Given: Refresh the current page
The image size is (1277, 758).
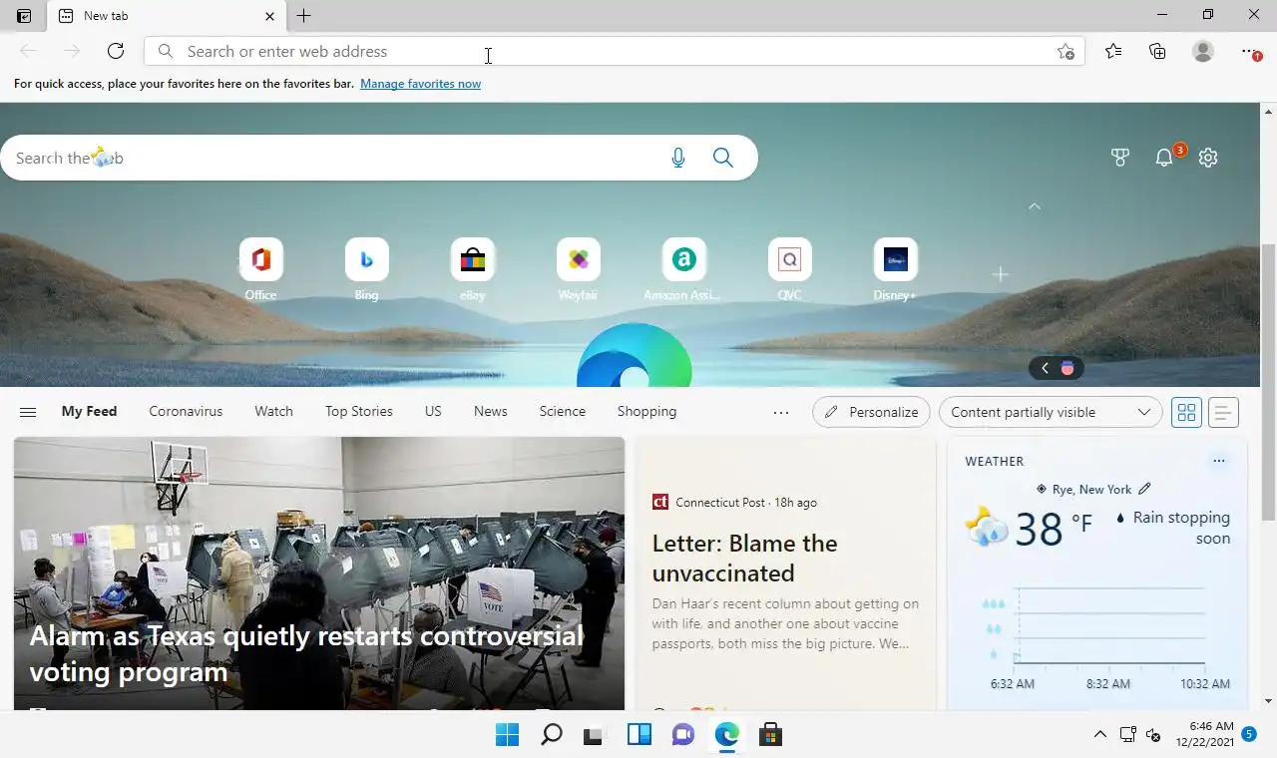Looking at the screenshot, I should coord(116,51).
